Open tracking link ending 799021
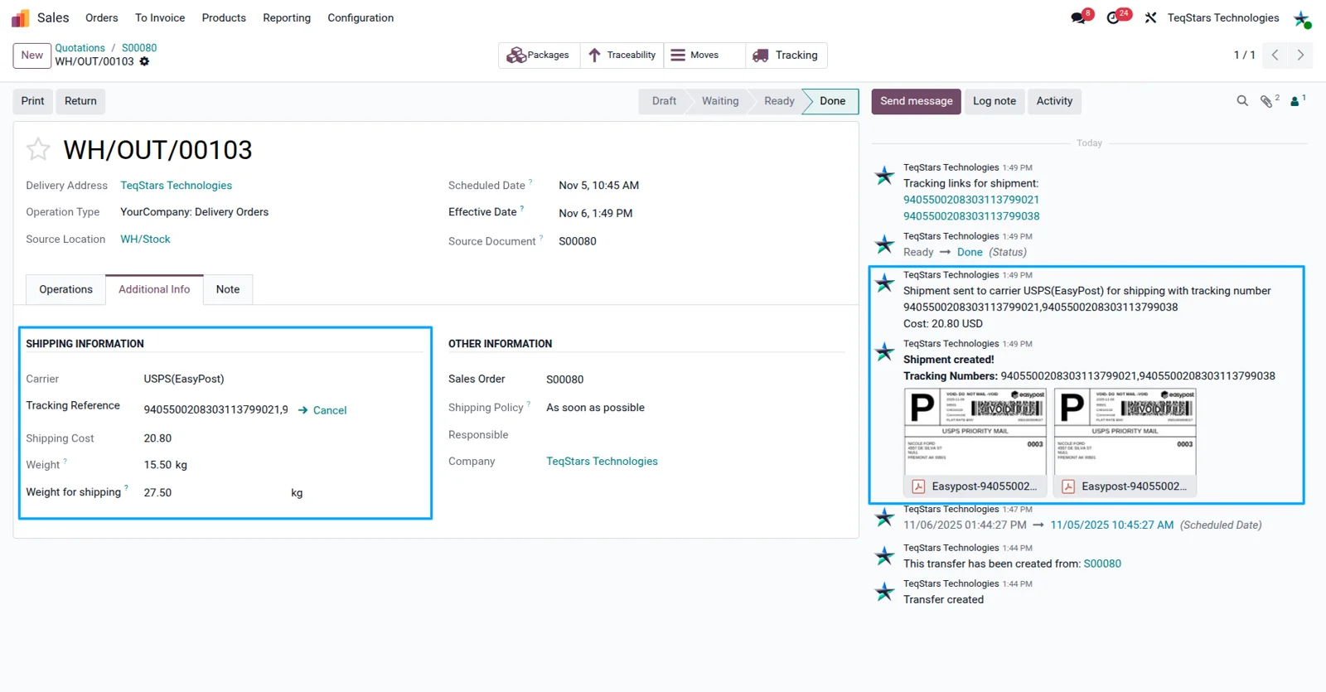Image resolution: width=1326 pixels, height=692 pixels. 971,200
